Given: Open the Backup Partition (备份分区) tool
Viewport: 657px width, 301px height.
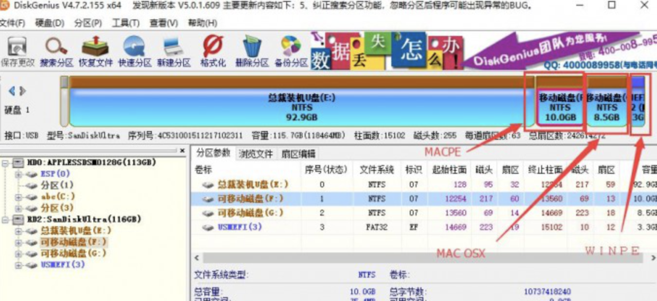Looking at the screenshot, I should (291, 51).
